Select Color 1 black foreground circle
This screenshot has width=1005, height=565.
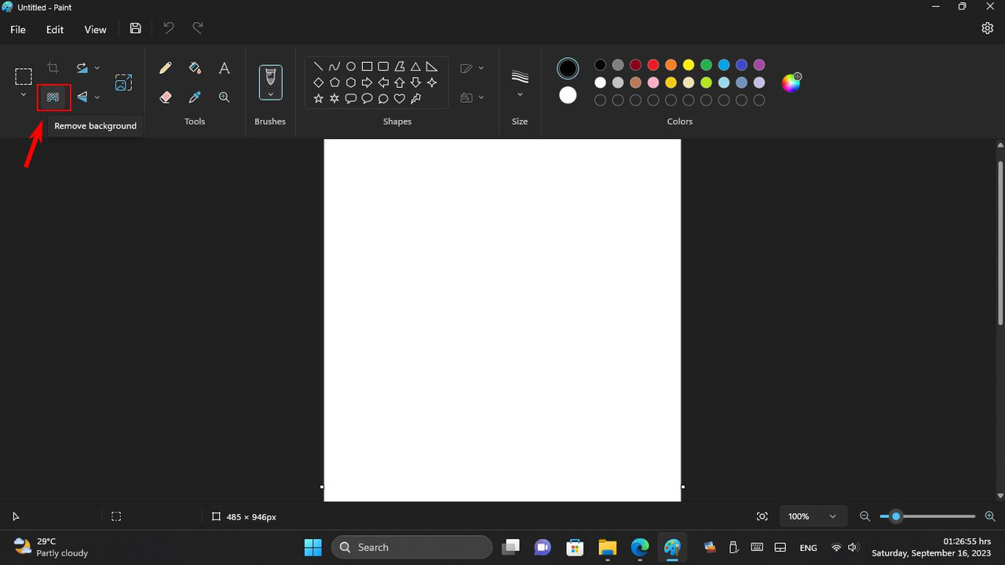[x=568, y=68]
